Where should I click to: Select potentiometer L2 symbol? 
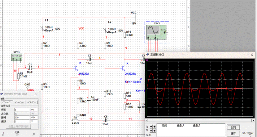(106, 30)
